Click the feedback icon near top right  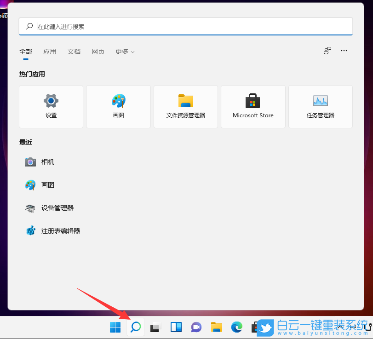pos(327,51)
